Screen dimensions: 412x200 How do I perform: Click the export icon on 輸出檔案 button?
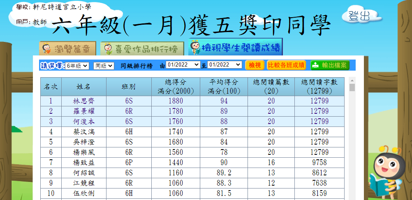tap(315, 65)
